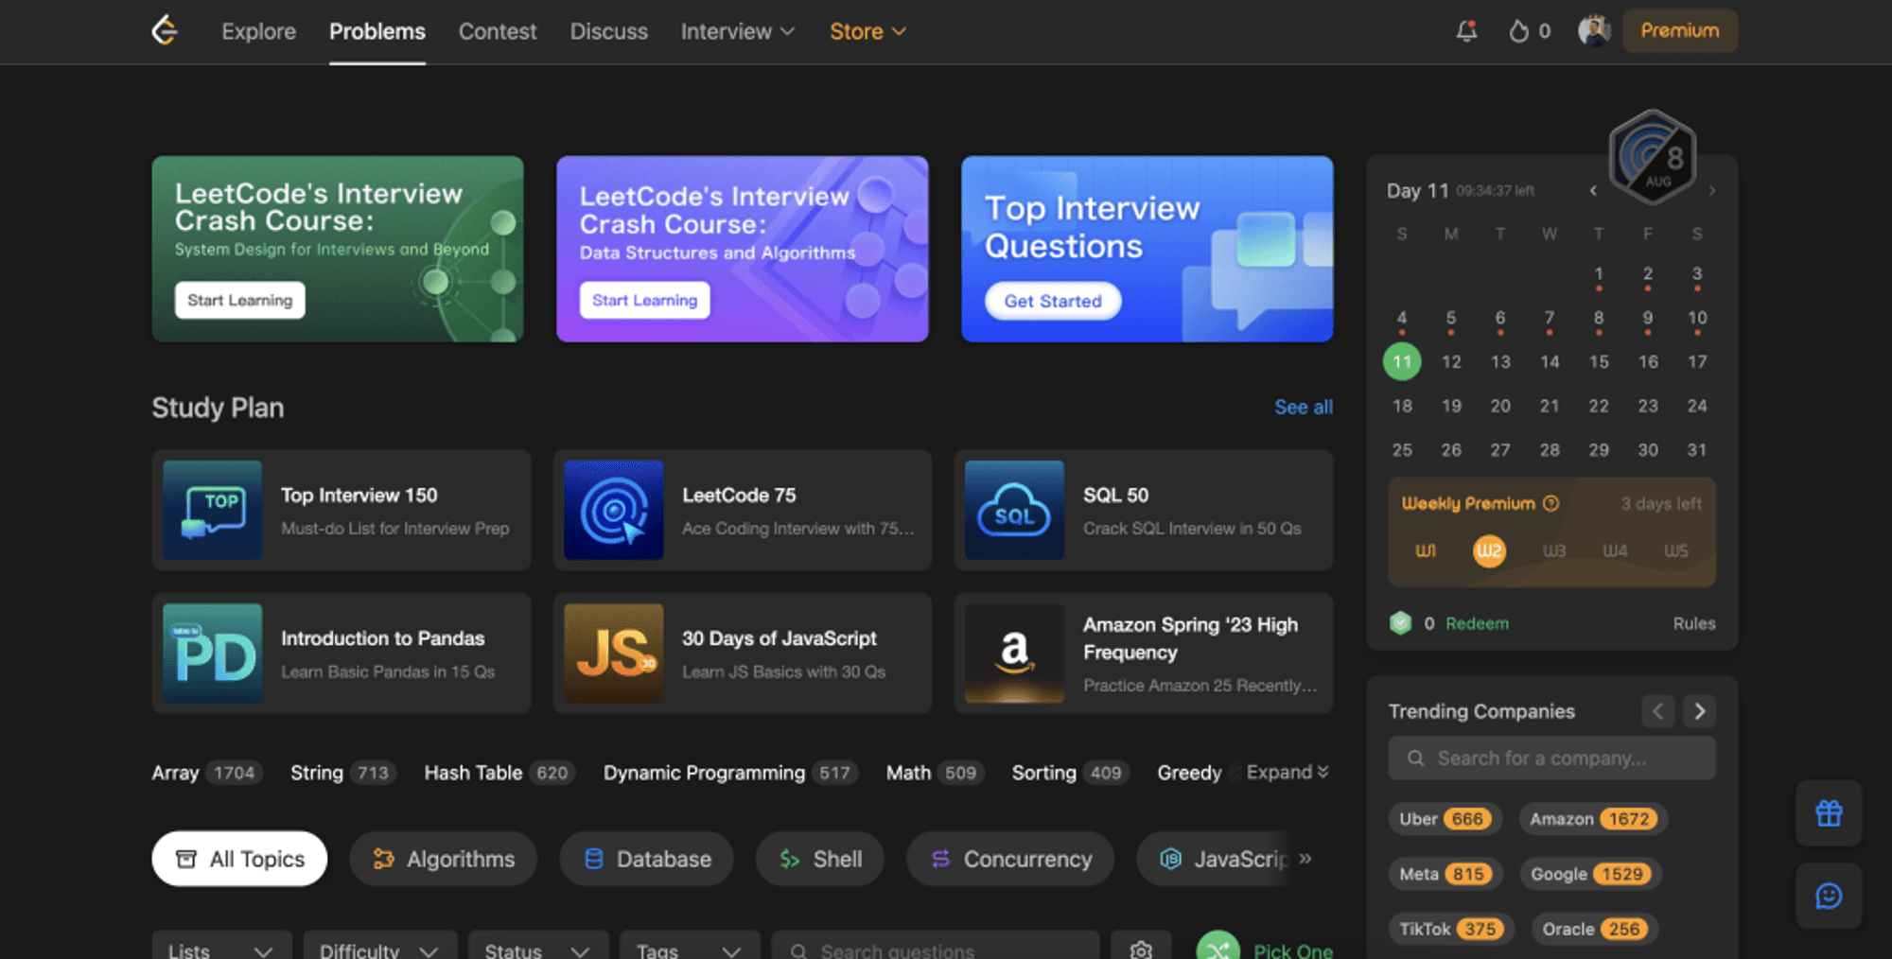Select the W2 weekly premium badge
1892x959 pixels.
tap(1489, 550)
